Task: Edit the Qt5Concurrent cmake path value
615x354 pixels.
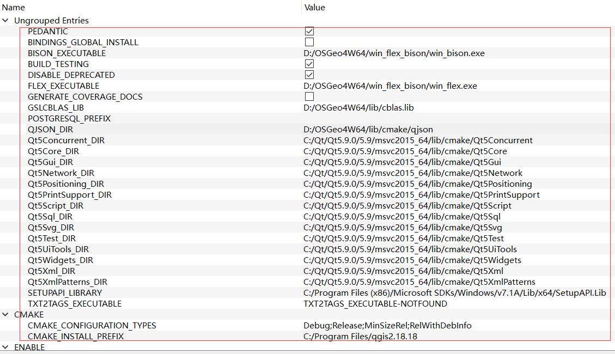Action: (418, 141)
